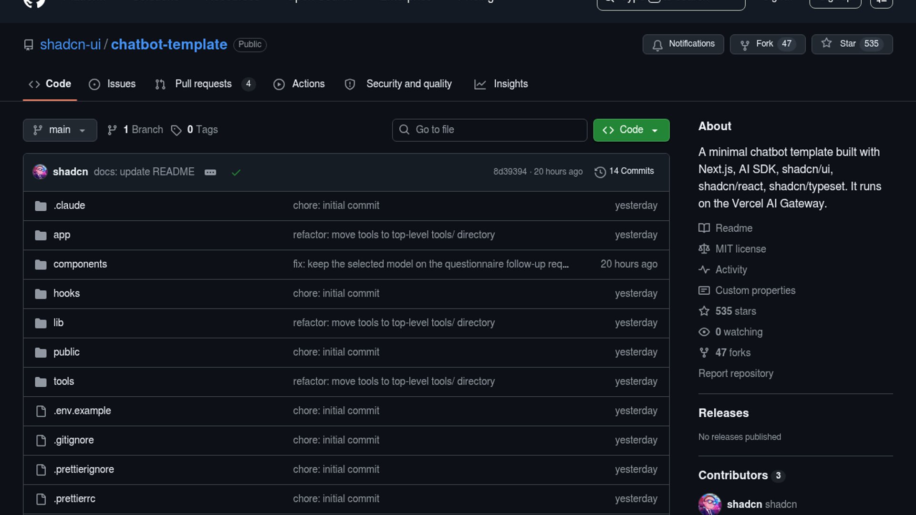Open the app folder
Image resolution: width=916 pixels, height=515 pixels.
62,235
